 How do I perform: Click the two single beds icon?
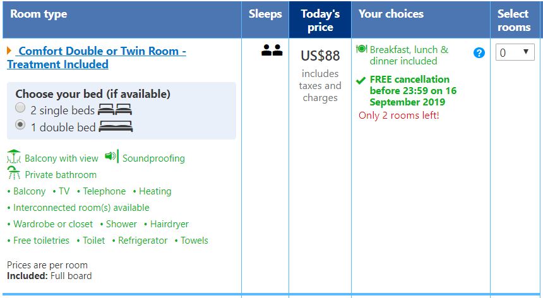tap(115, 110)
